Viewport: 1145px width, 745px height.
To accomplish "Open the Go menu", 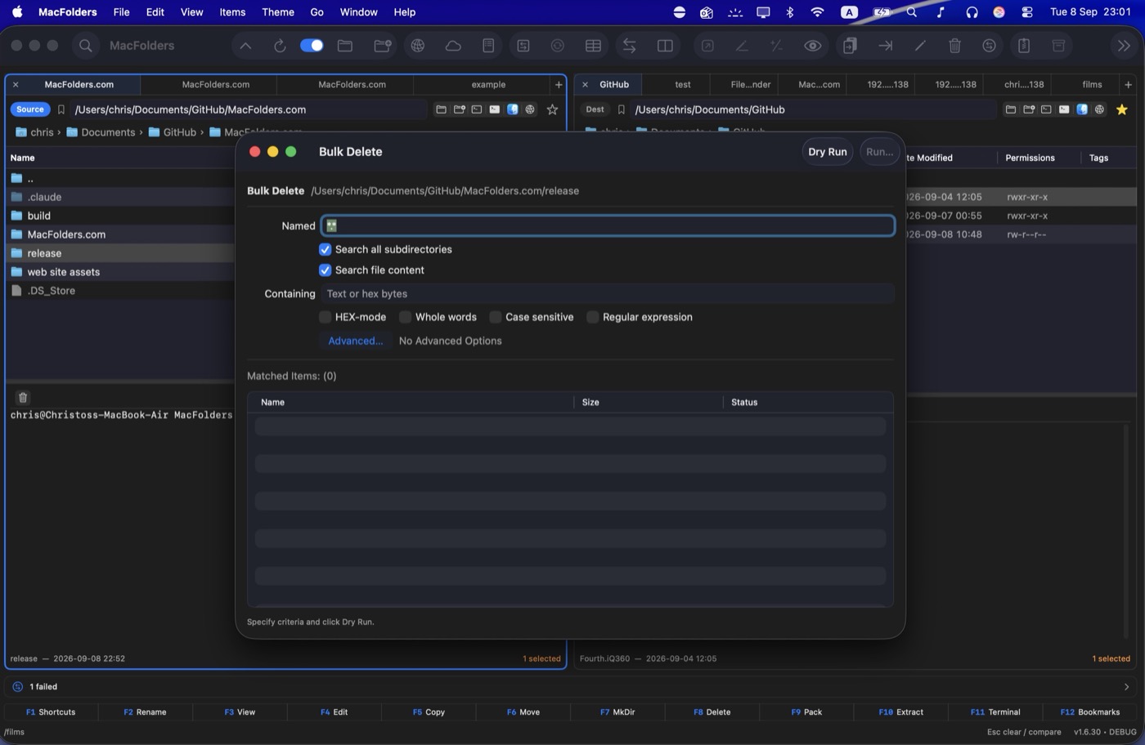I will click(x=317, y=12).
